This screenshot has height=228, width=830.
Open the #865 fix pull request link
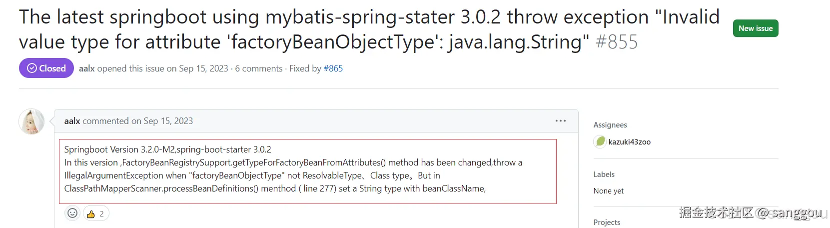[x=333, y=68]
